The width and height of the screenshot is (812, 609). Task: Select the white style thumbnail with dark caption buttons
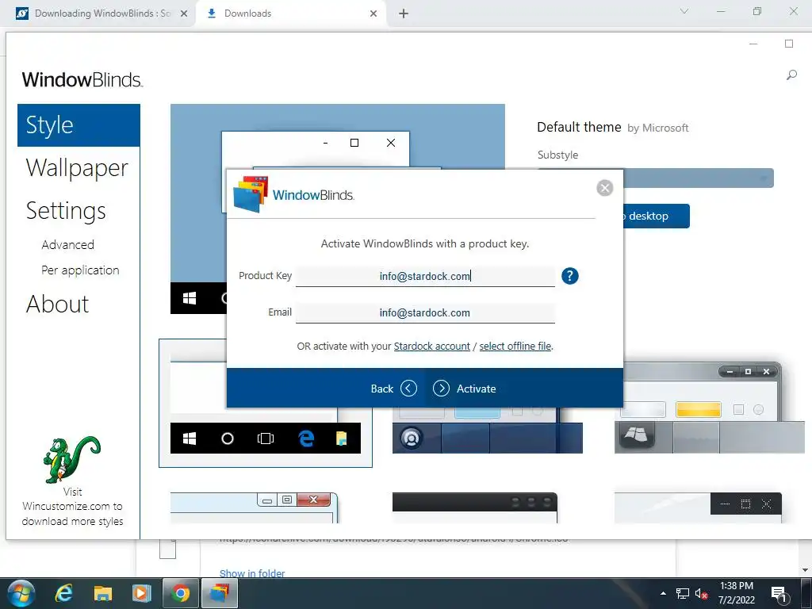pos(698,507)
